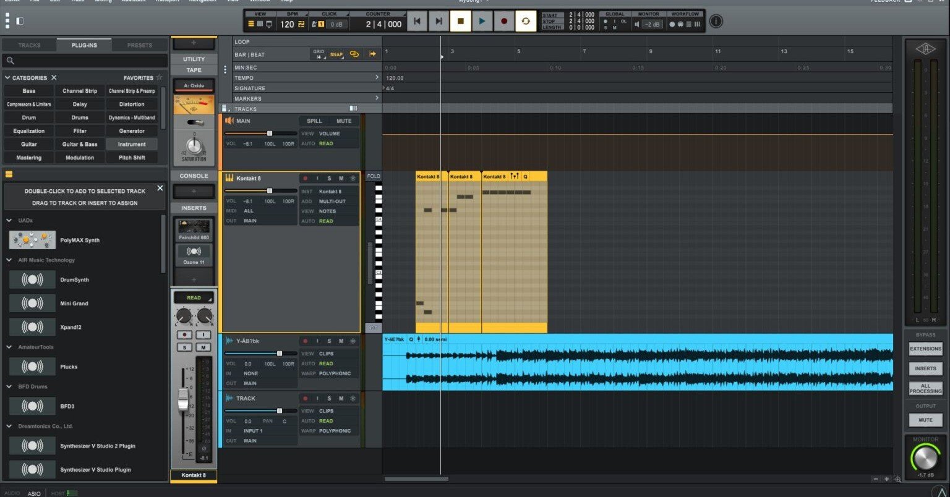Toggle the SNAP button in grid settings

coord(336,54)
